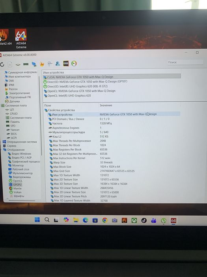207x277 pixels.
Task: Open the blue monitor diagnostics toolbar icon
Action: [34, 64]
